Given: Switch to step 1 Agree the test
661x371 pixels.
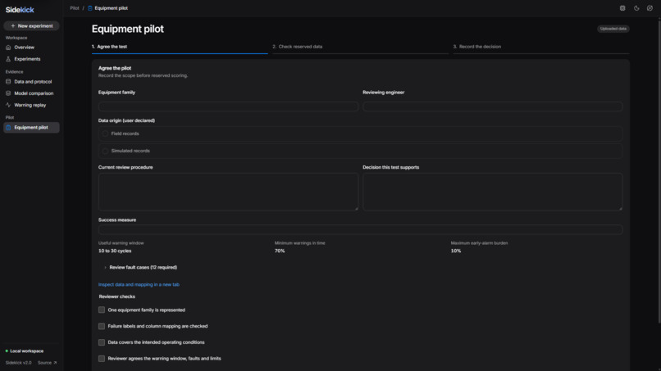Looking at the screenshot, I should point(180,48).
